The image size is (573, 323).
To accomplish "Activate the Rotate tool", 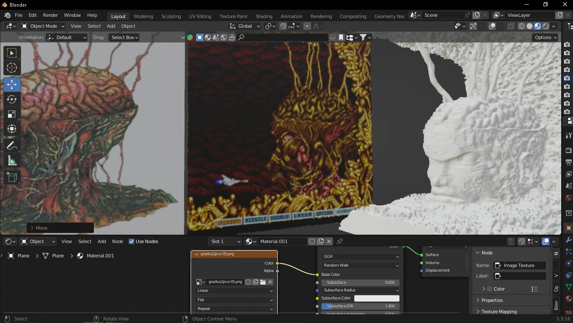I will (x=12, y=99).
